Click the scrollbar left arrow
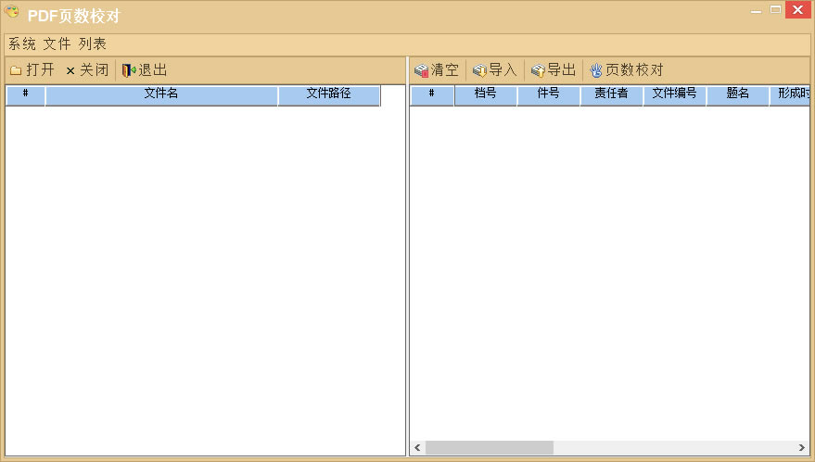This screenshot has width=815, height=462. click(x=417, y=447)
